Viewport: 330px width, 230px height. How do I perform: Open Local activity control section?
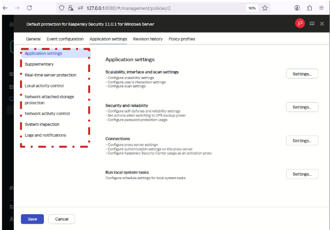(x=44, y=86)
